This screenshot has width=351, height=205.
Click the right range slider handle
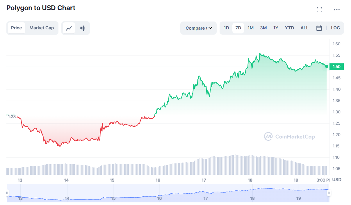[x=329, y=193]
